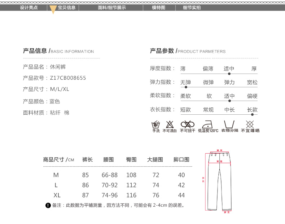Open the 设计亮点 tab

[x=29, y=8]
